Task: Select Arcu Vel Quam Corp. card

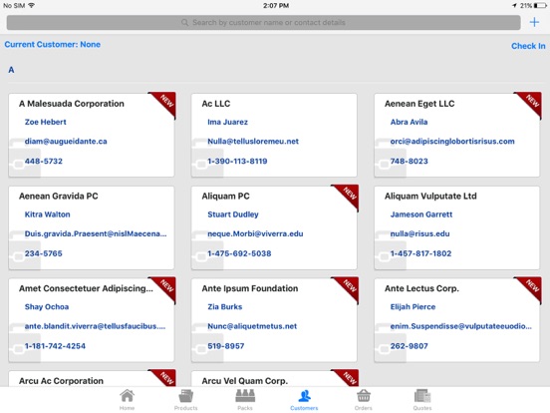Action: click(x=274, y=379)
